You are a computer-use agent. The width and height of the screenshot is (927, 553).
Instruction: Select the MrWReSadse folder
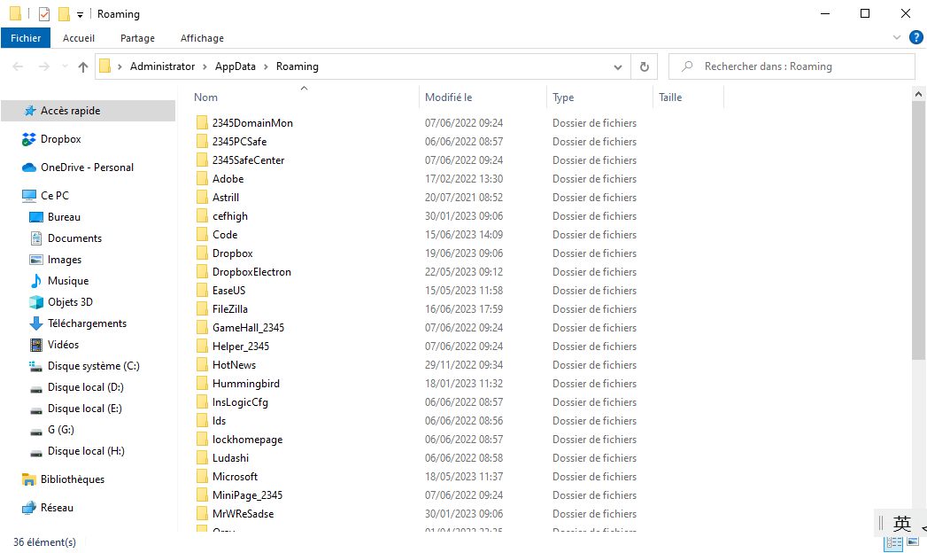pos(243,514)
